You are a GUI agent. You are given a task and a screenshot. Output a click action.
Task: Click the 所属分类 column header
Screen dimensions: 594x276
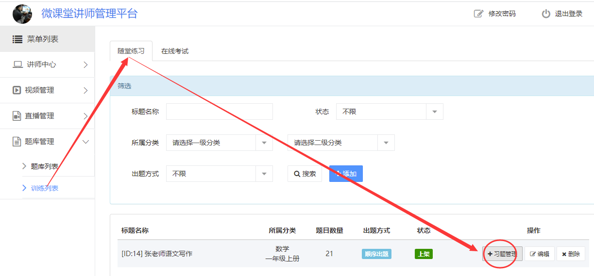[x=282, y=230]
